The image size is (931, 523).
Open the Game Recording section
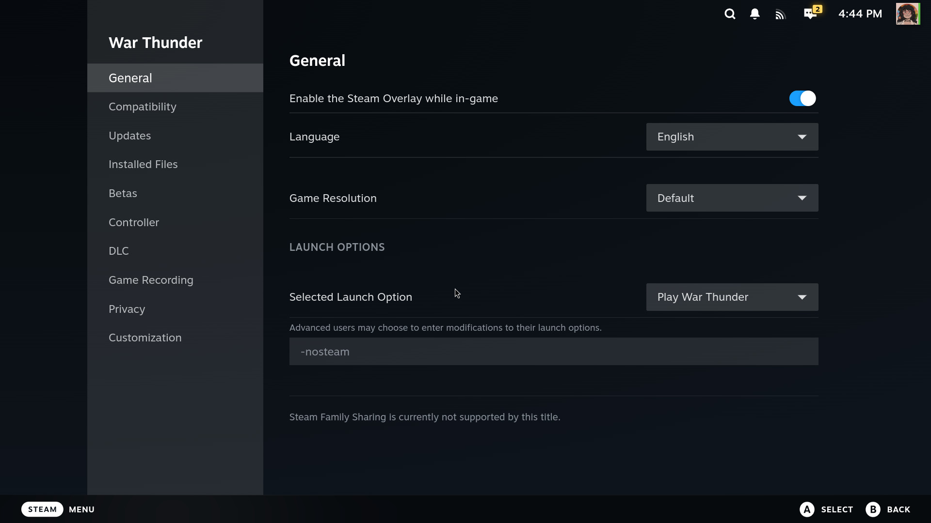pos(151,280)
